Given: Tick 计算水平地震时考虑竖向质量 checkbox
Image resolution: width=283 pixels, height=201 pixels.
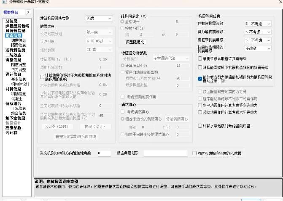Looking at the screenshot, I should pyautogui.click(x=200, y=126).
